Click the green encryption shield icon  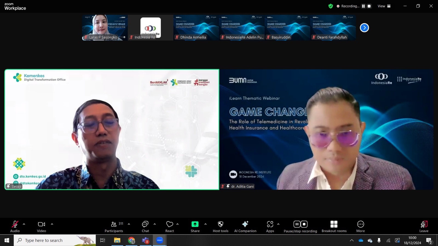[331, 6]
